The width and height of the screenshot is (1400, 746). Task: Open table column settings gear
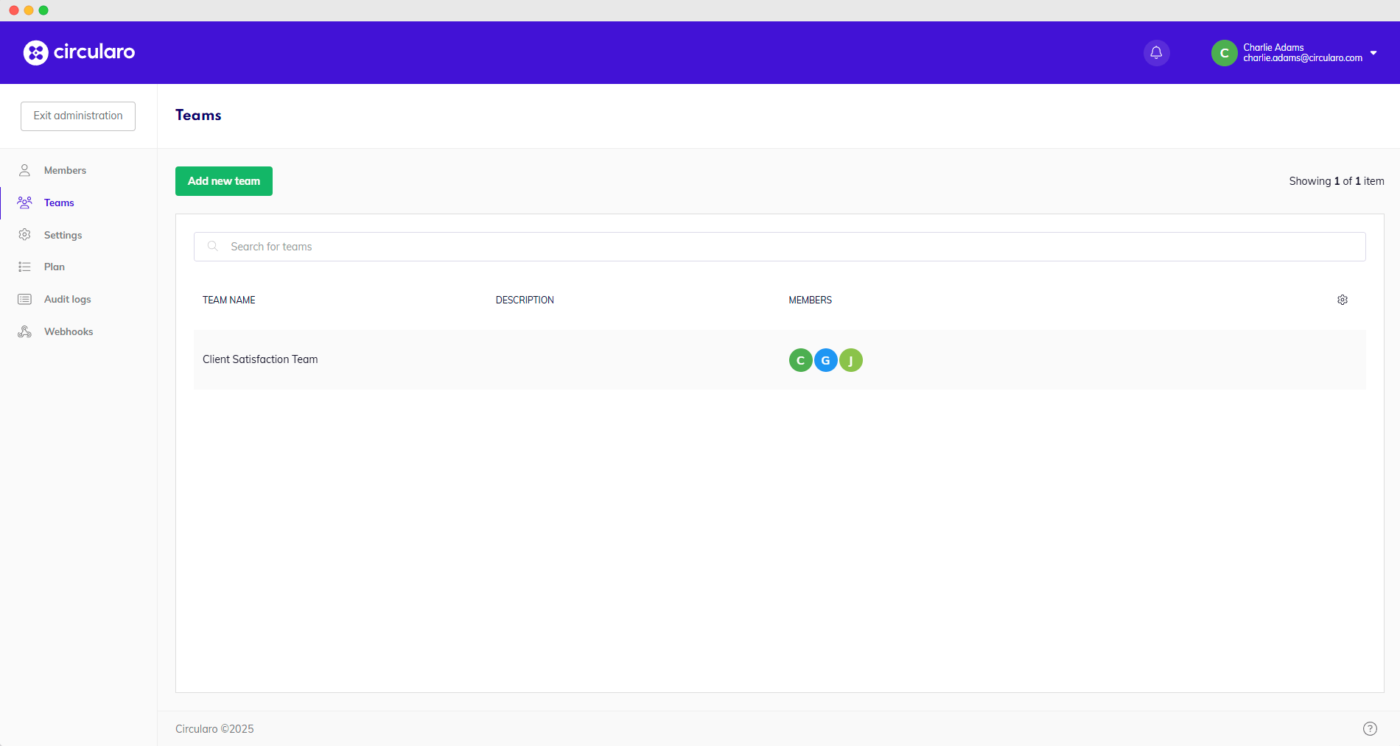pos(1343,300)
